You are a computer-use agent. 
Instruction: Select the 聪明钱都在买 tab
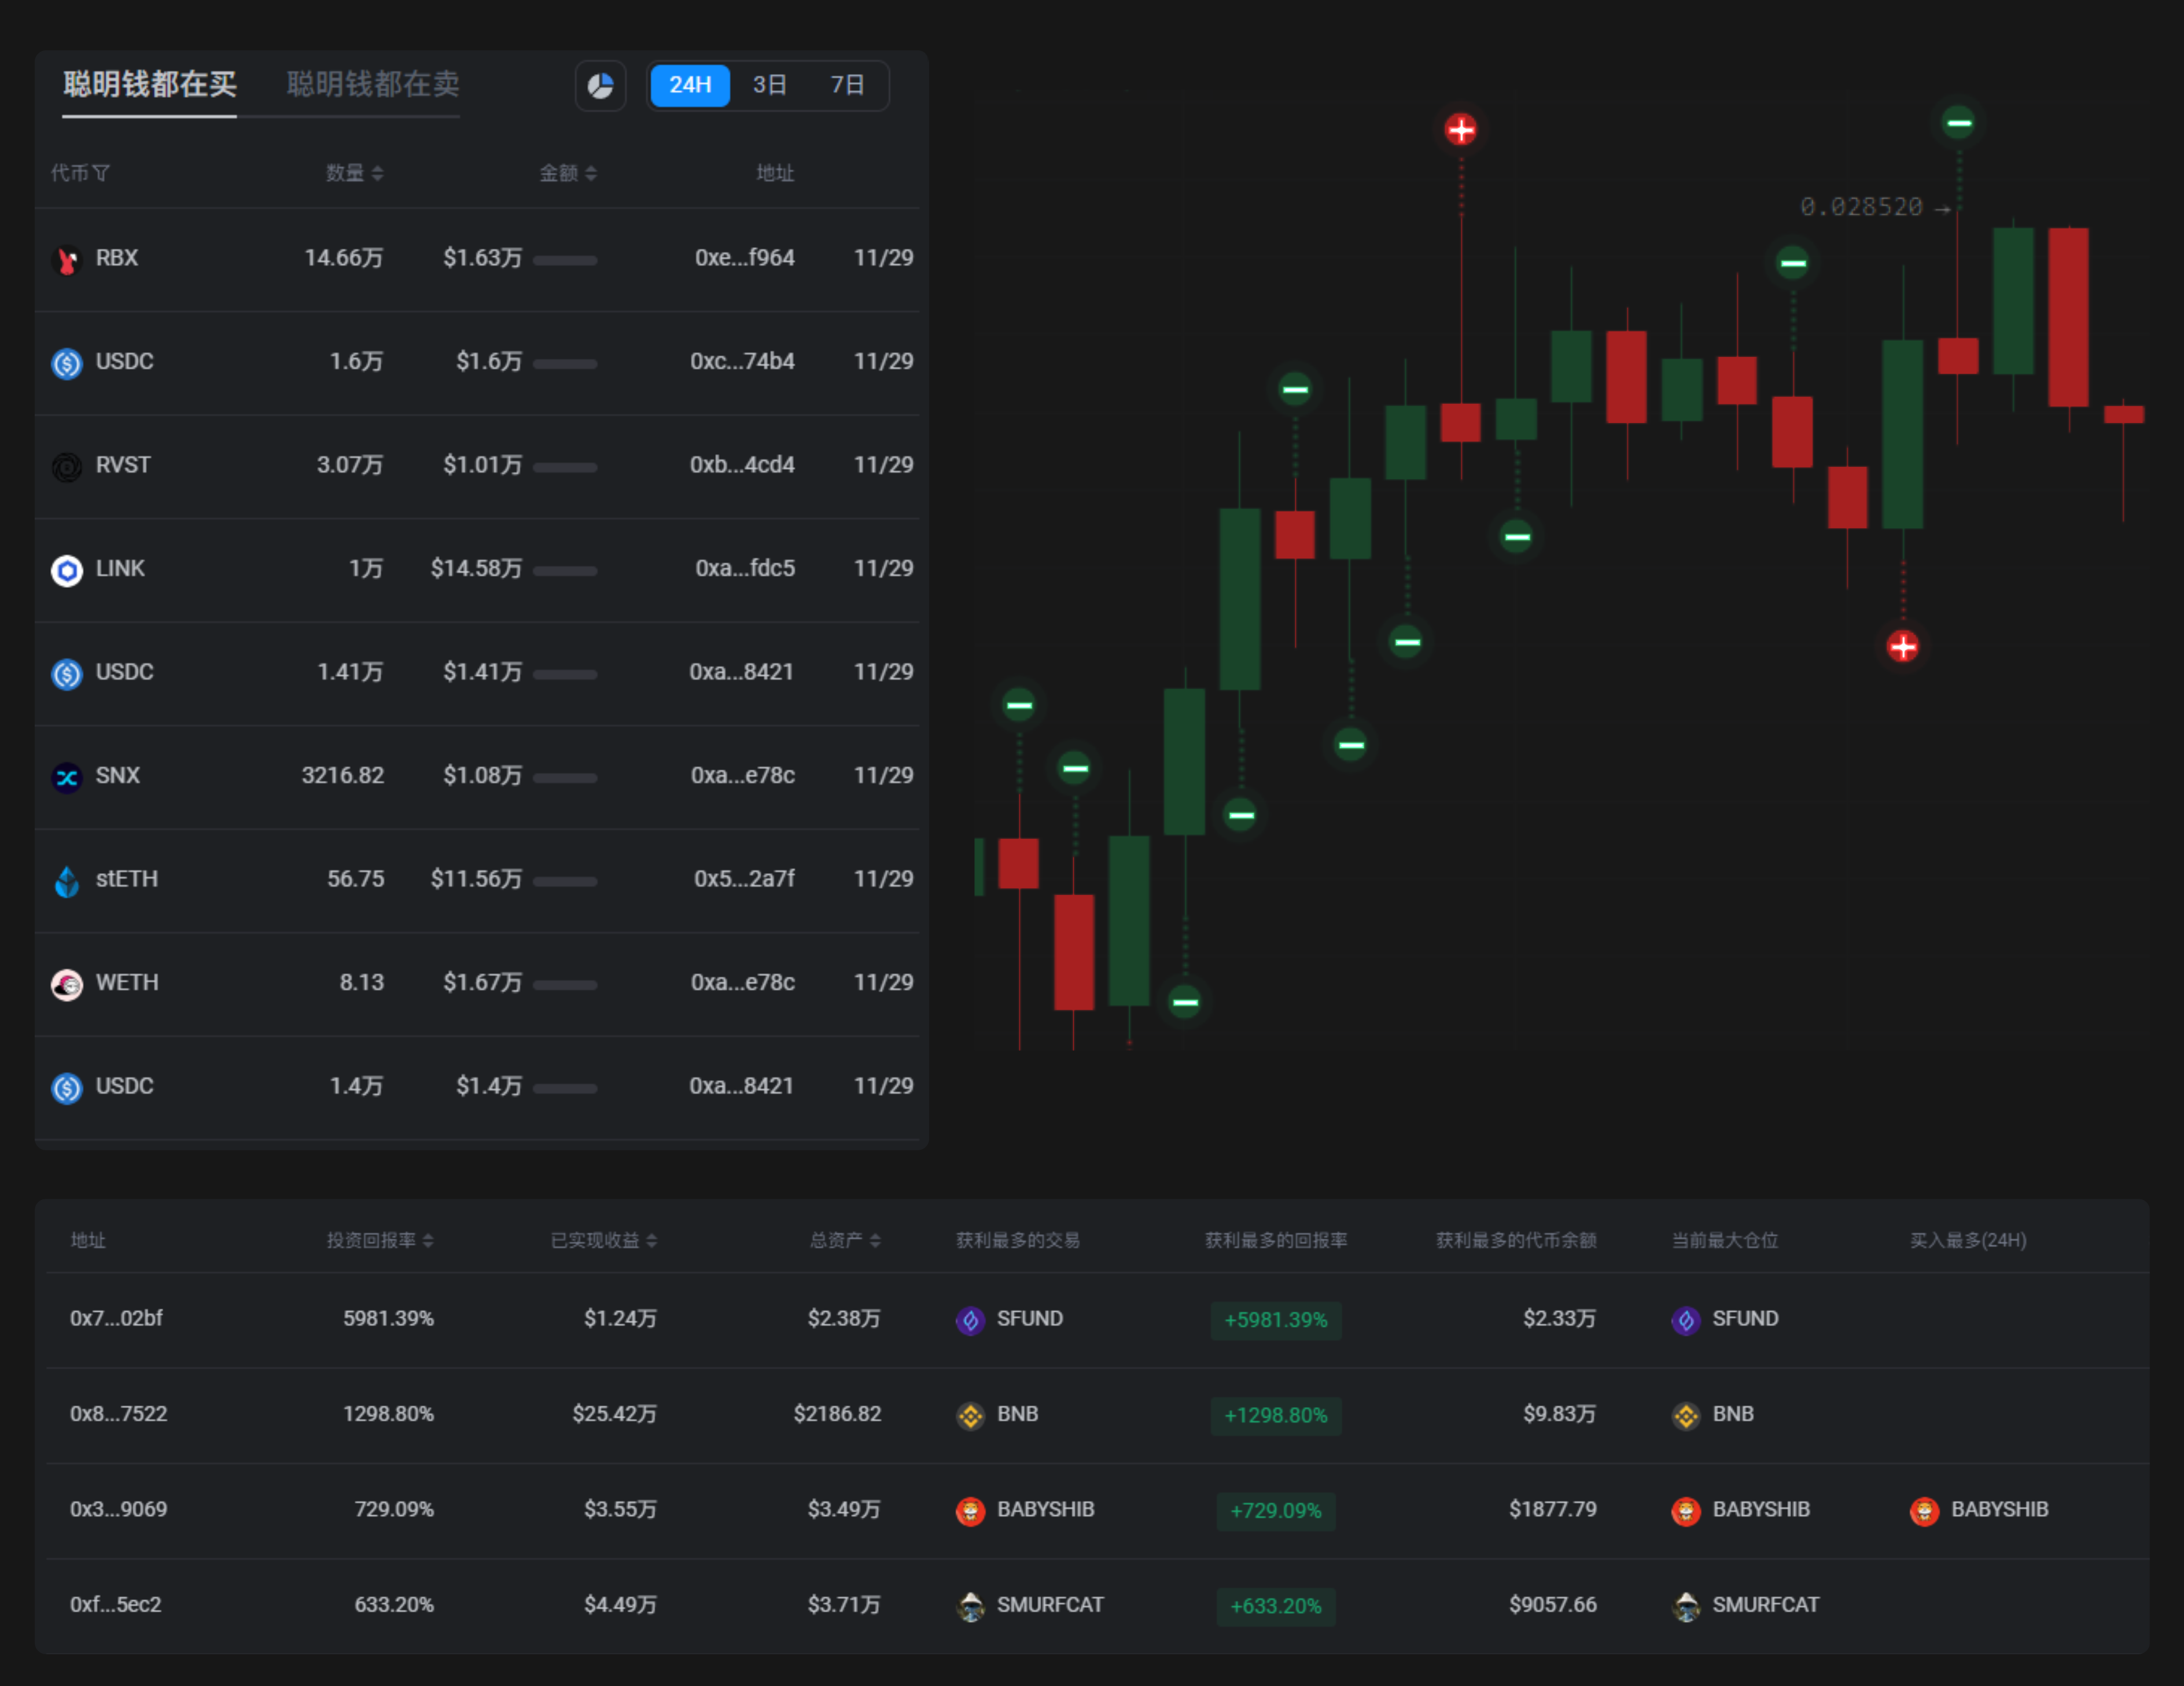pos(150,84)
